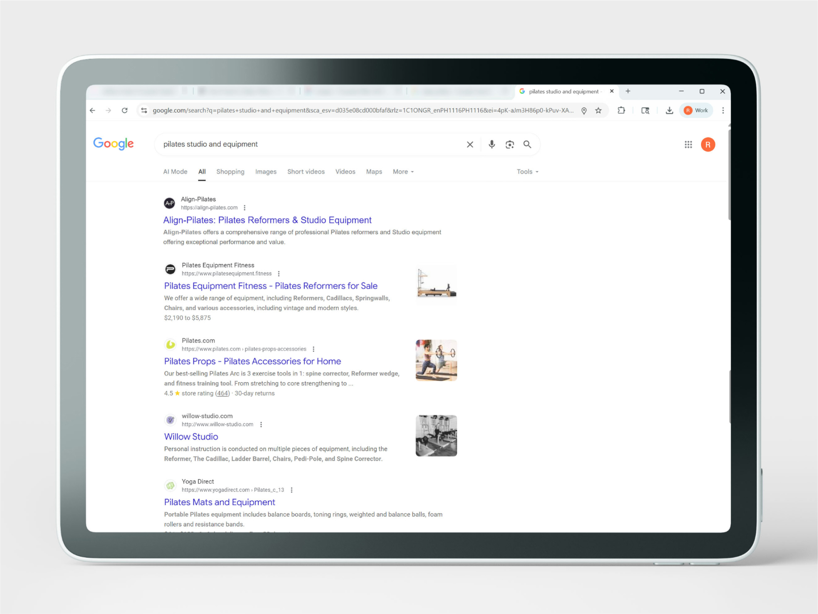This screenshot has width=818, height=614.
Task: Open more options for Align-Pilates result
Action: pyautogui.click(x=244, y=208)
